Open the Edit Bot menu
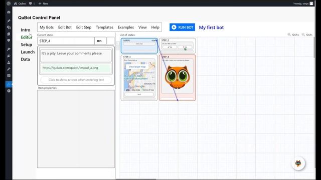Viewport: 321px width, 180px height. click(x=65, y=27)
